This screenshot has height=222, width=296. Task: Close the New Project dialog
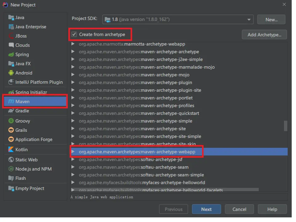pos(285,5)
